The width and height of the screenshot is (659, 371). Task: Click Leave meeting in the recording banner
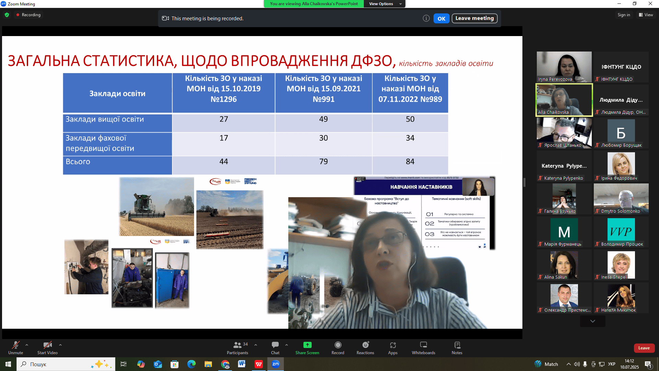(474, 18)
